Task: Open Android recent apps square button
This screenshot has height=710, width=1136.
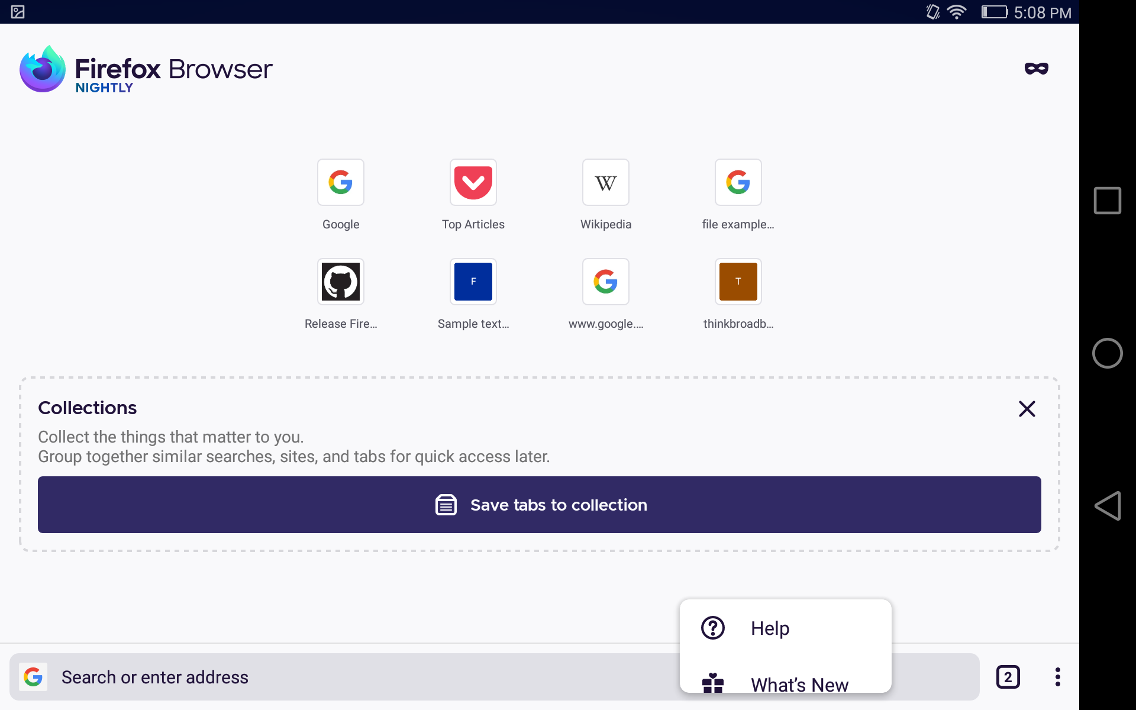Action: 1107,201
